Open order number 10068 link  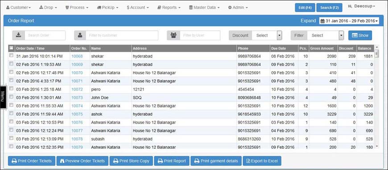tap(77, 57)
